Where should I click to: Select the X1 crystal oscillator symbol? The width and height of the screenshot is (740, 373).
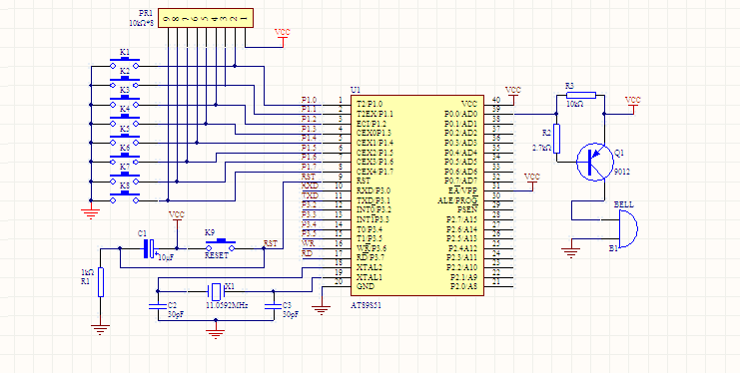pyautogui.click(x=216, y=292)
